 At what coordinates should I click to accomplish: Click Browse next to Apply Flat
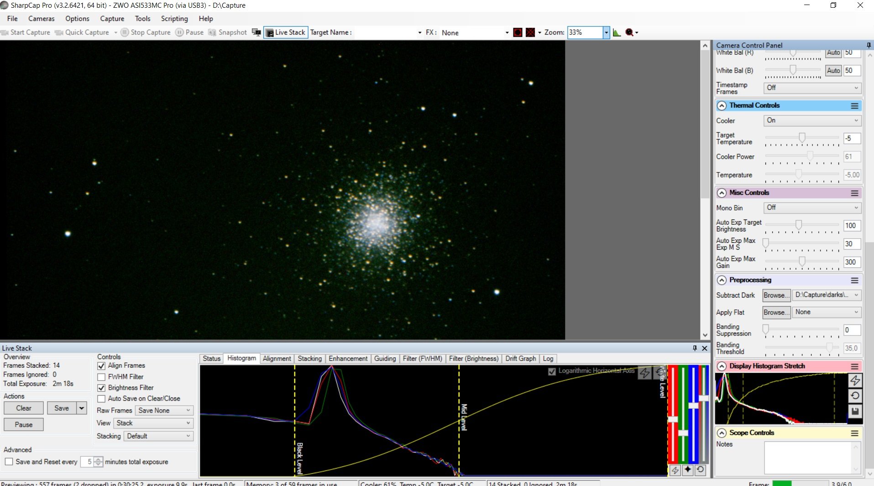coord(777,313)
